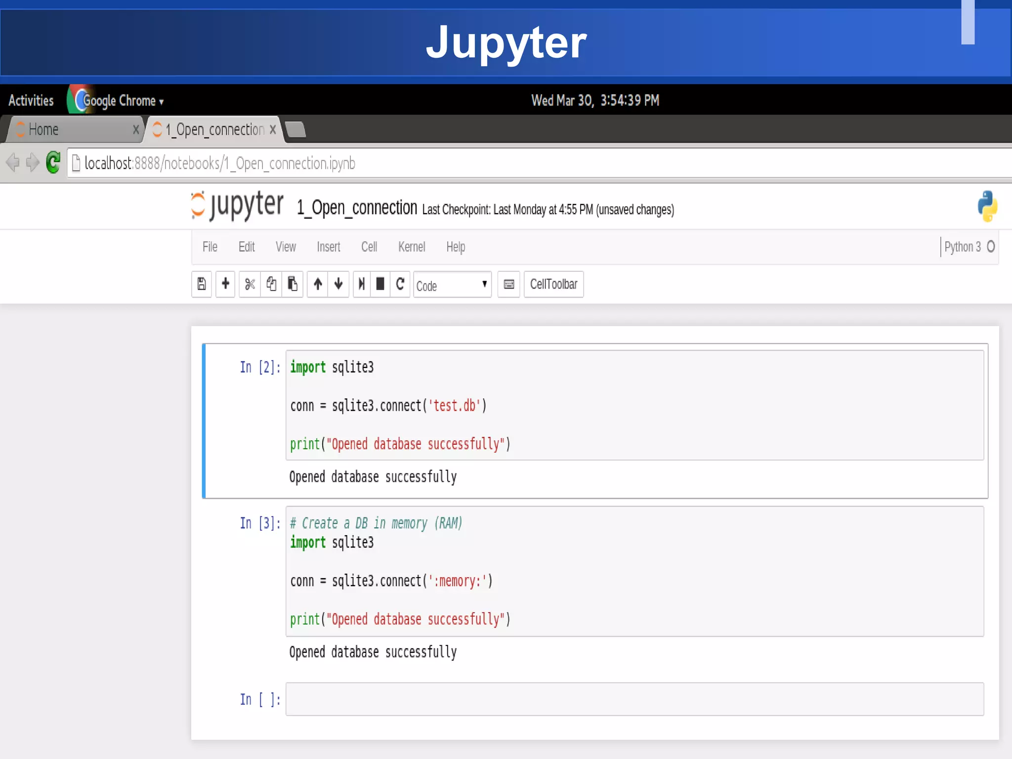Open the clock and calendar panel

pos(595,100)
